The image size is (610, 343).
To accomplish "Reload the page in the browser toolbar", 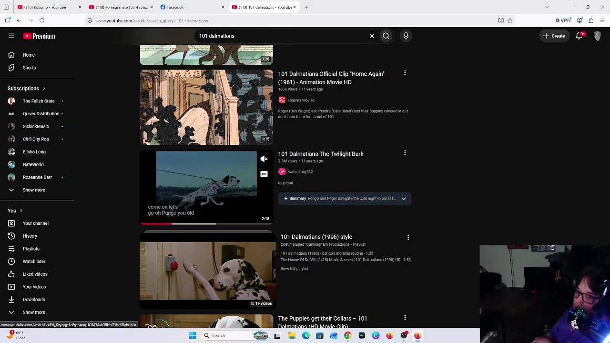I will click(42, 20).
